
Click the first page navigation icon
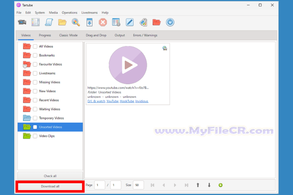[153, 185]
